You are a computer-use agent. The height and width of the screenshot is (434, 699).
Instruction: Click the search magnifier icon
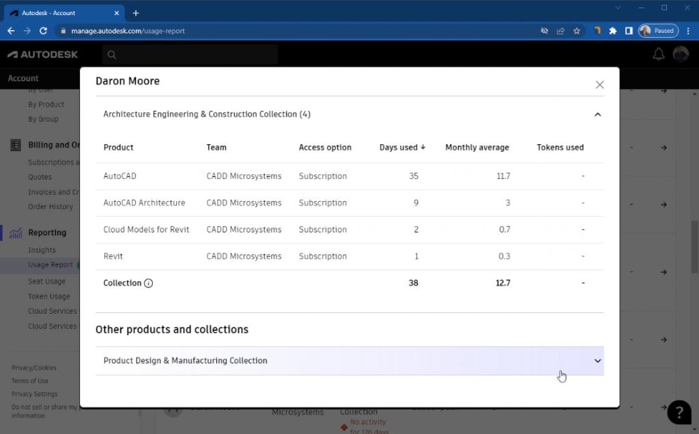point(112,55)
